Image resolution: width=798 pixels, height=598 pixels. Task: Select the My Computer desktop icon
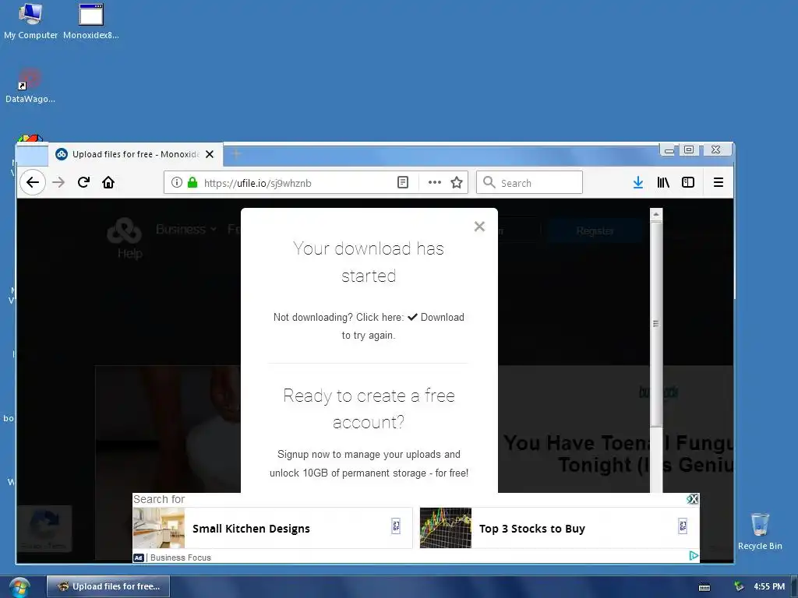tap(31, 21)
